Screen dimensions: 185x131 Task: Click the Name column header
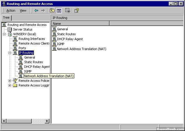(x=81, y=24)
